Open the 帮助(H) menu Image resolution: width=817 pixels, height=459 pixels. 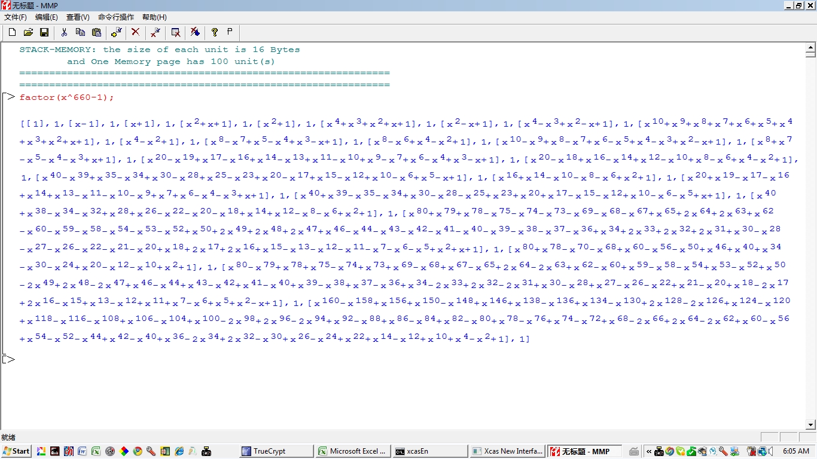pos(154,17)
